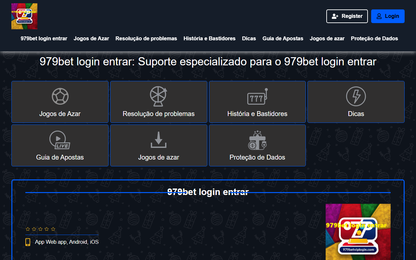Click the person icon in Login button
Viewport: 416px width, 260px height.
[379, 16]
